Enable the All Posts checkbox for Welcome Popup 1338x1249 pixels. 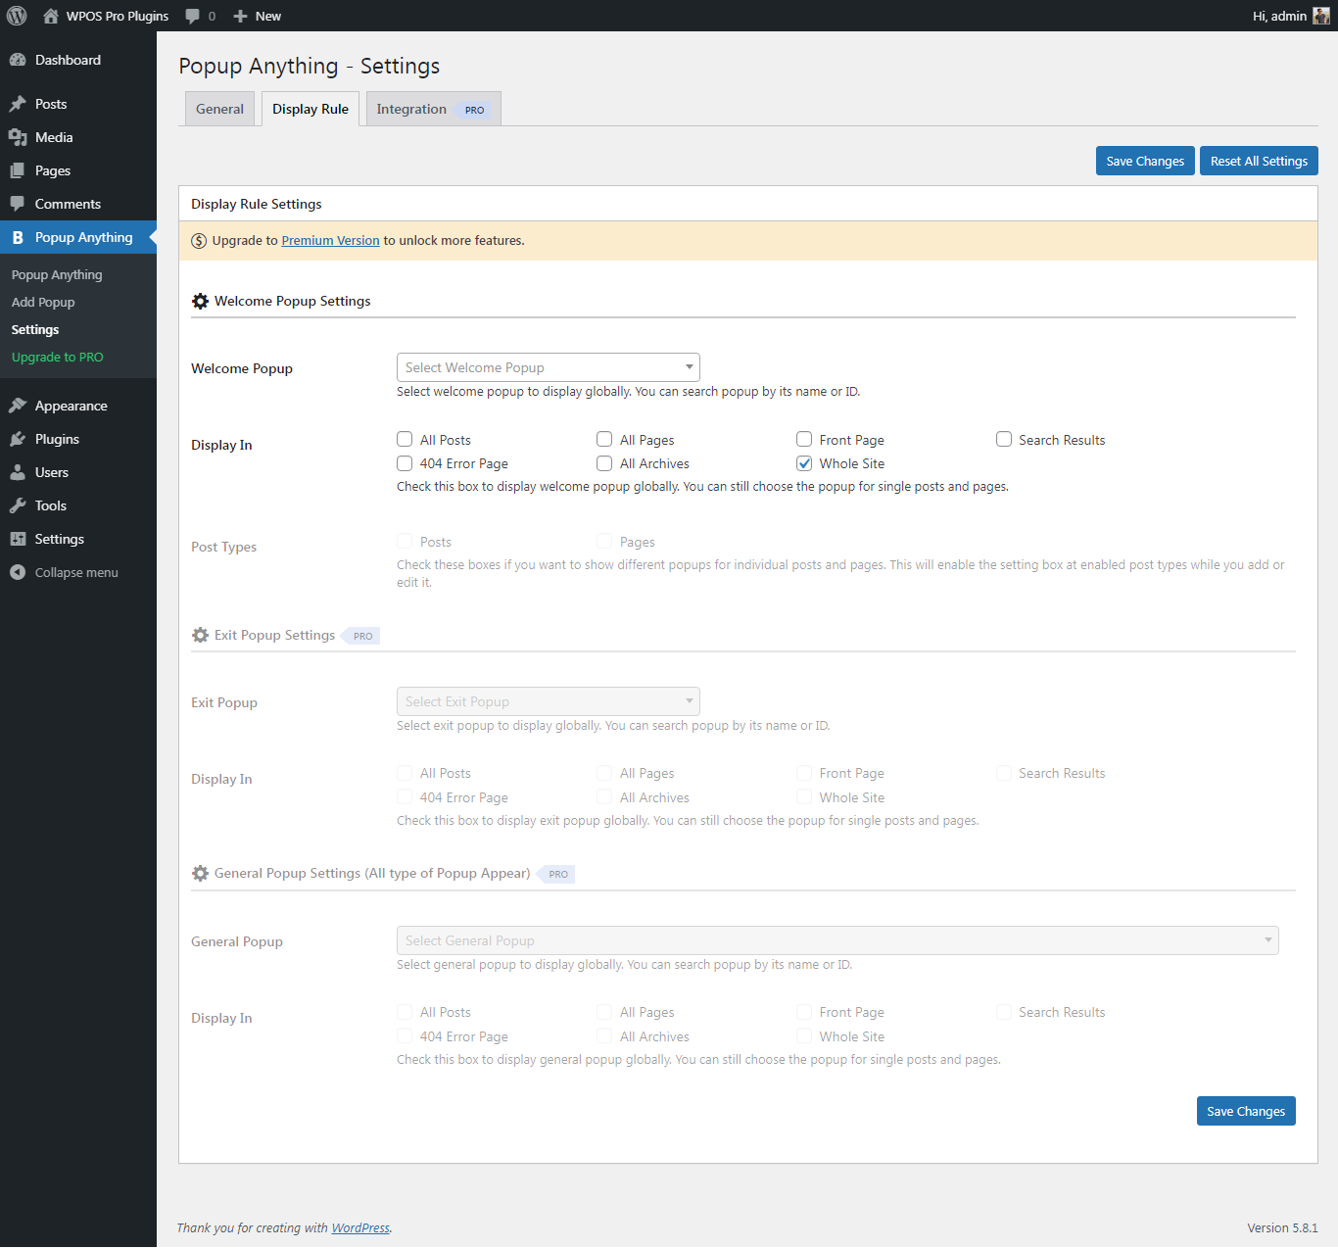click(405, 440)
